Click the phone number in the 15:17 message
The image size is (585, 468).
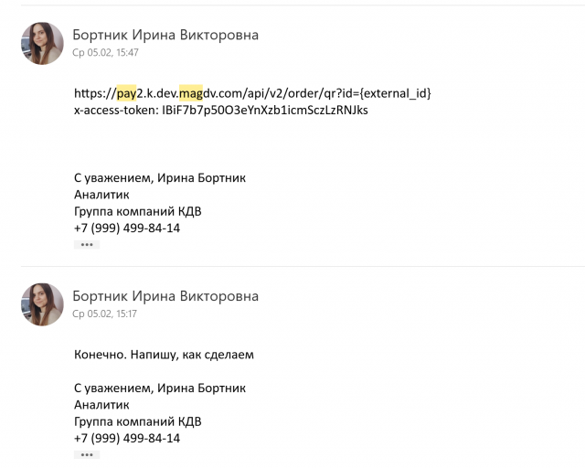(127, 438)
